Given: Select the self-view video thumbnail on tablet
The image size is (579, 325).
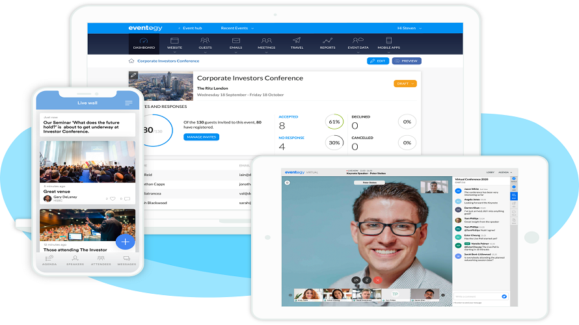Looking at the screenshot, I should 435,187.
